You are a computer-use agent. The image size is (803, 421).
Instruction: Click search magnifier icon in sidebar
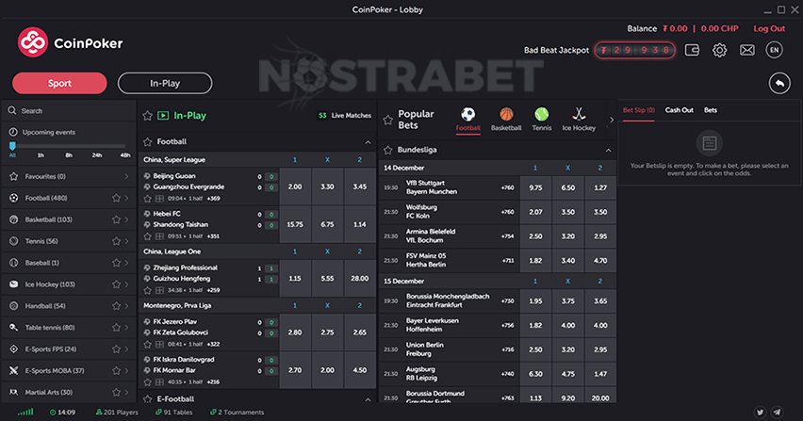[x=12, y=110]
